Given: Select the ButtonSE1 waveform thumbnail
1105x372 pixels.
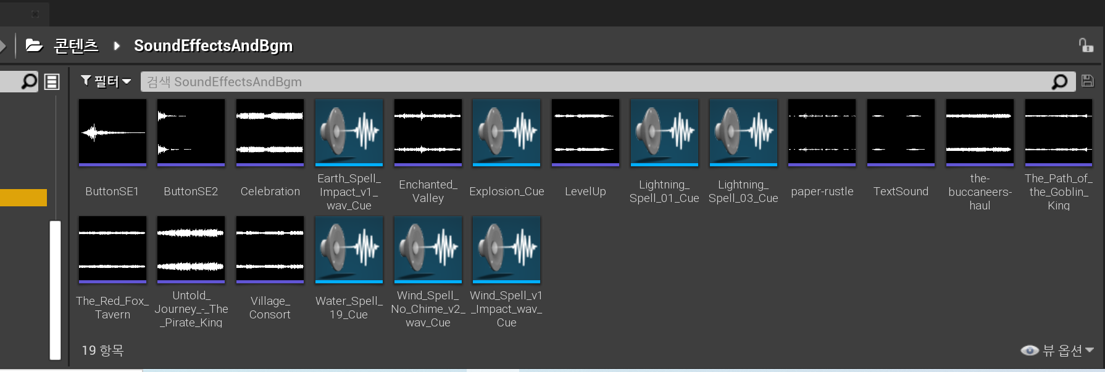Looking at the screenshot, I should tap(112, 132).
